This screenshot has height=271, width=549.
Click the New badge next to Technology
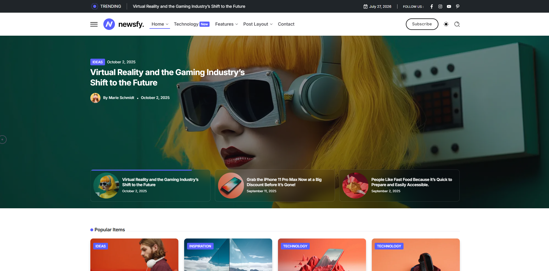pyautogui.click(x=204, y=24)
